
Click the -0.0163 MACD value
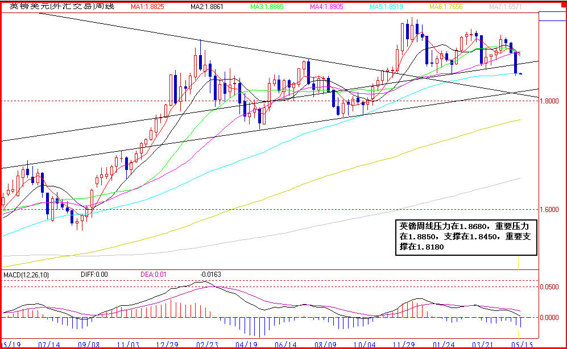tap(211, 275)
